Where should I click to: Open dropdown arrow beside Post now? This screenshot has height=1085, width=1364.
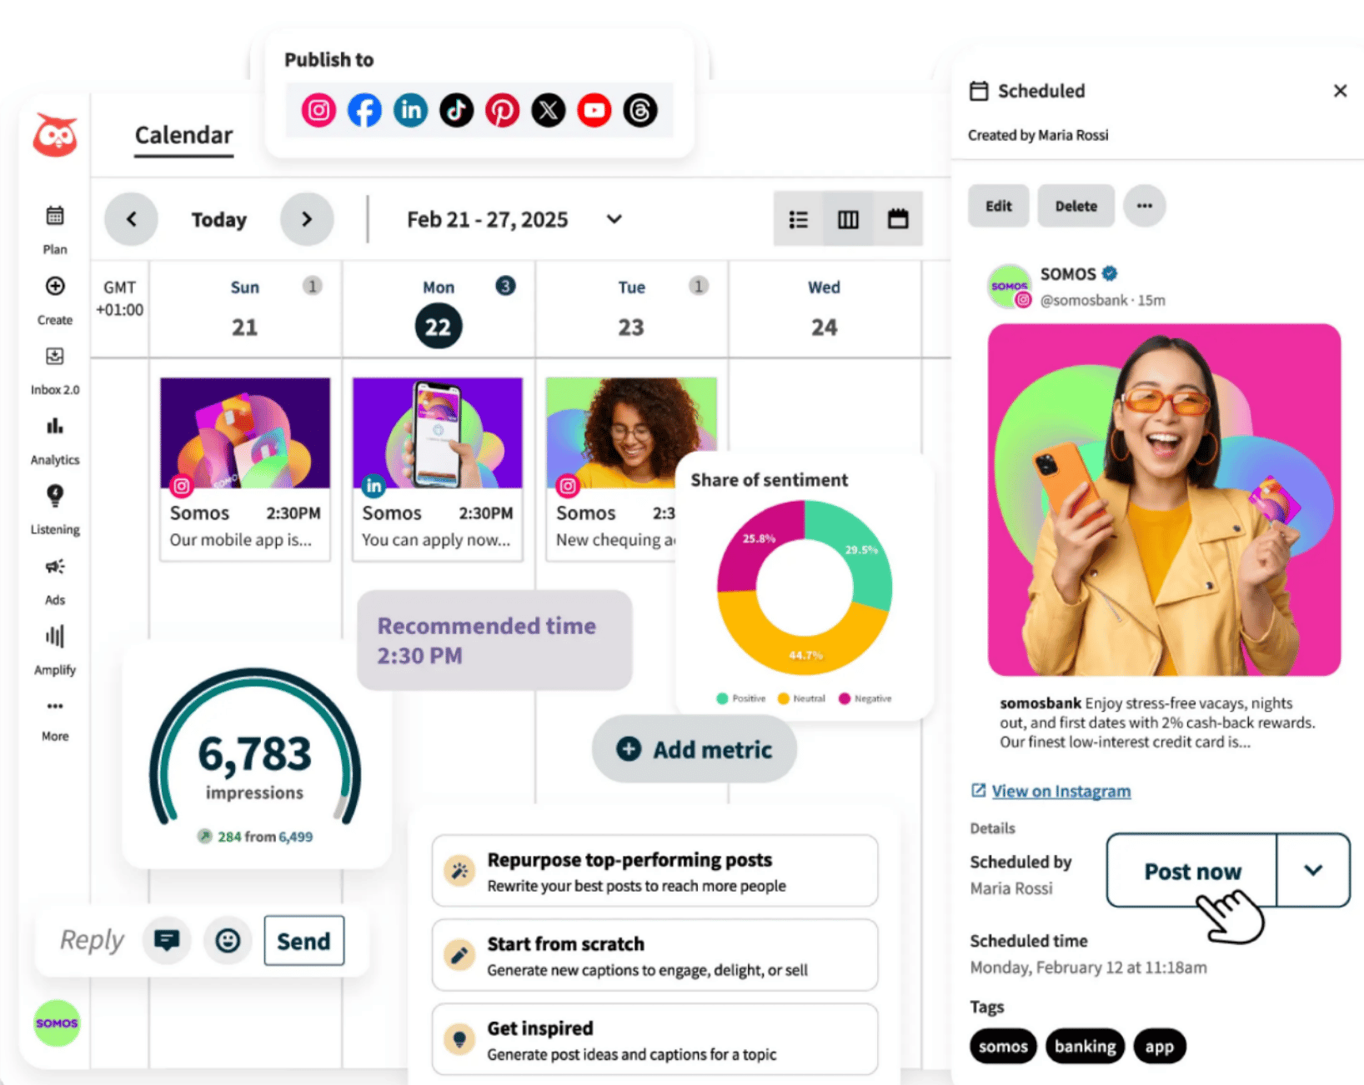[x=1313, y=870]
